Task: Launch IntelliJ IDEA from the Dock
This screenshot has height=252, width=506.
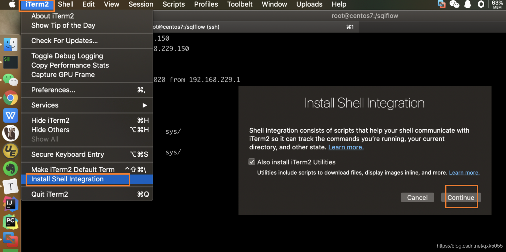Action: coord(11,204)
